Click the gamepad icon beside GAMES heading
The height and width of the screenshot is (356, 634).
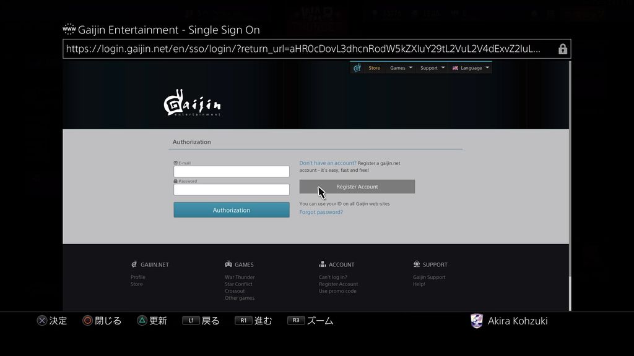pyautogui.click(x=228, y=265)
